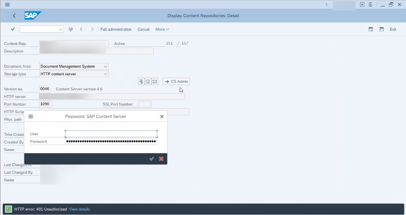Click the SSL Port Number field
Image resolution: width=406 pixels, height=215 pixels.
point(145,104)
